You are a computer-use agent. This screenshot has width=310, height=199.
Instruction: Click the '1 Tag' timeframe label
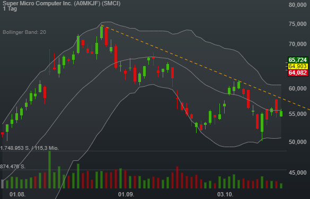[x=10, y=8]
